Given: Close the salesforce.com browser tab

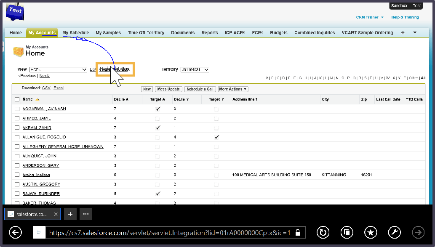Looking at the screenshot, I should point(56,214).
